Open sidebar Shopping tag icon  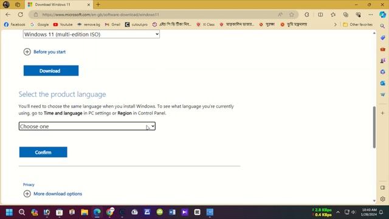pos(382,38)
